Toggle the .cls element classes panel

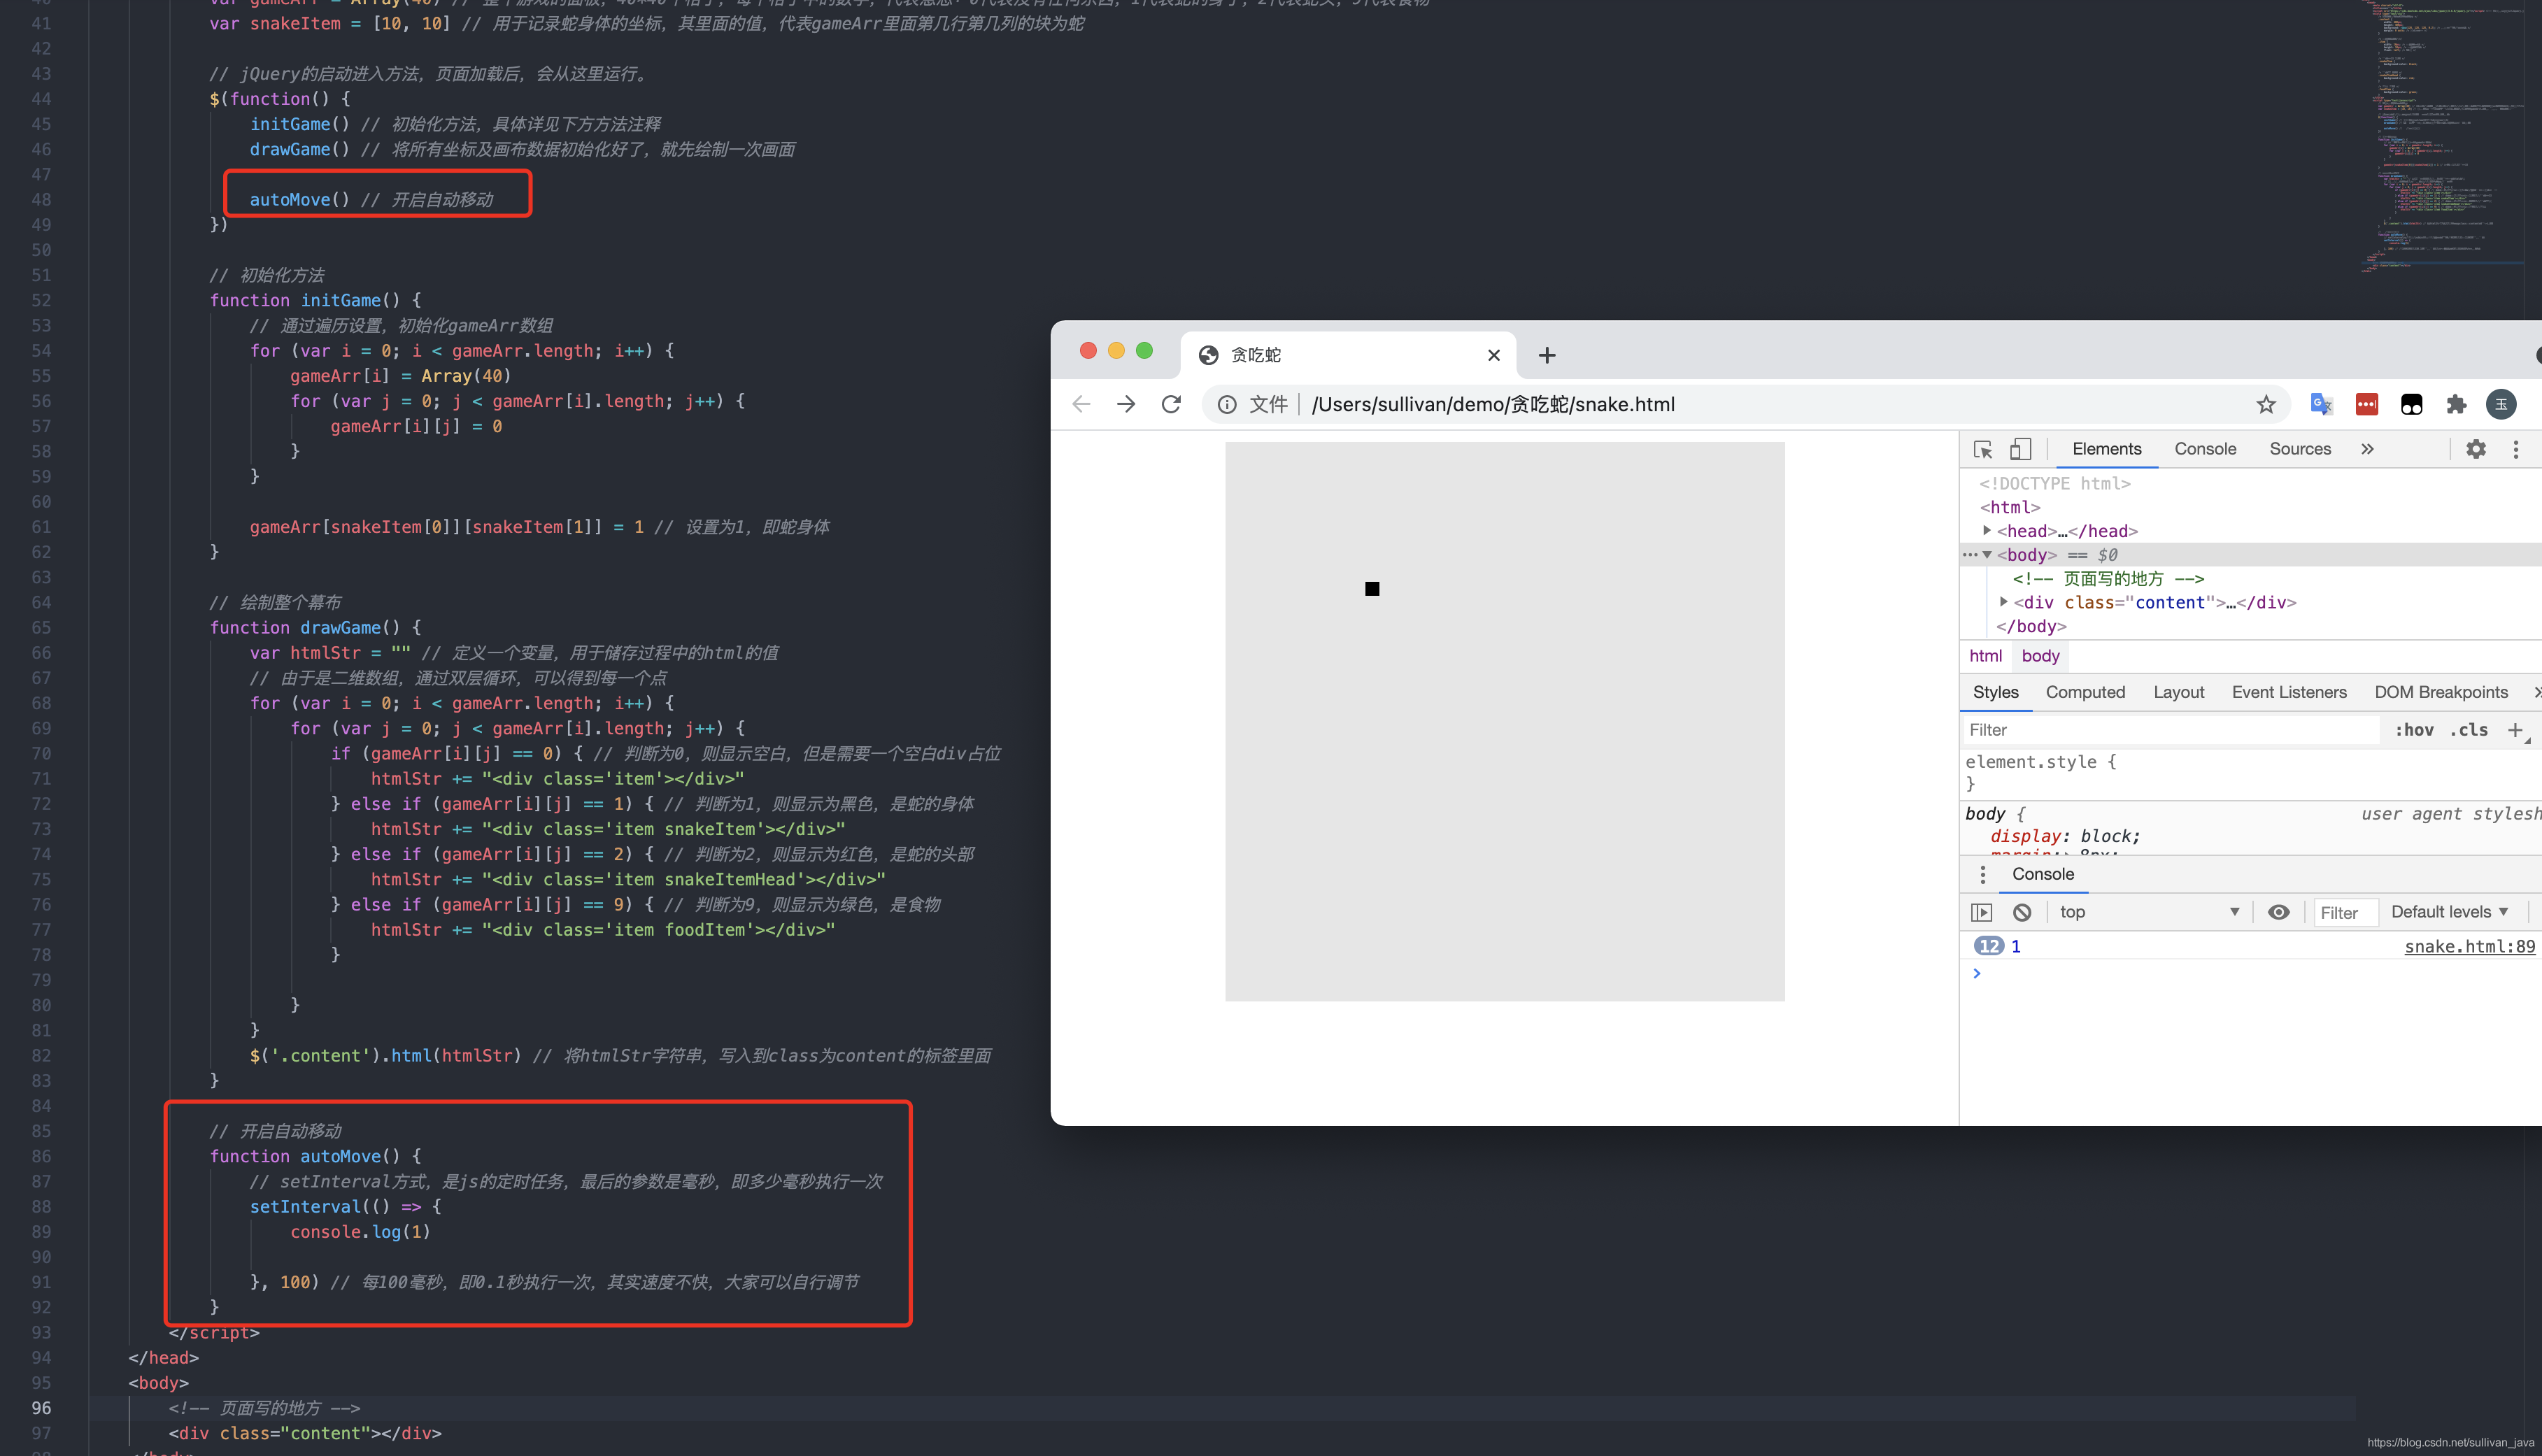tap(2469, 730)
